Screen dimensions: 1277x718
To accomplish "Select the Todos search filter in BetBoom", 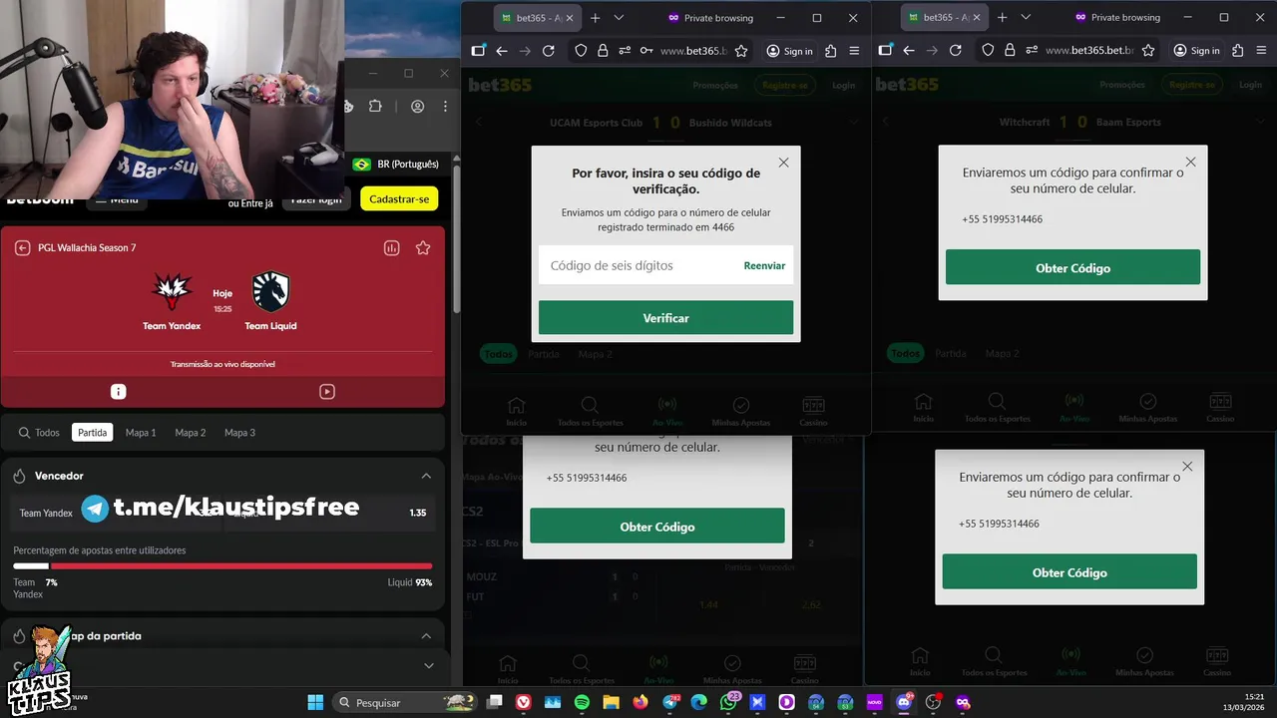I will click(x=39, y=433).
